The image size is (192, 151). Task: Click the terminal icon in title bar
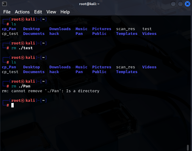(4, 4)
